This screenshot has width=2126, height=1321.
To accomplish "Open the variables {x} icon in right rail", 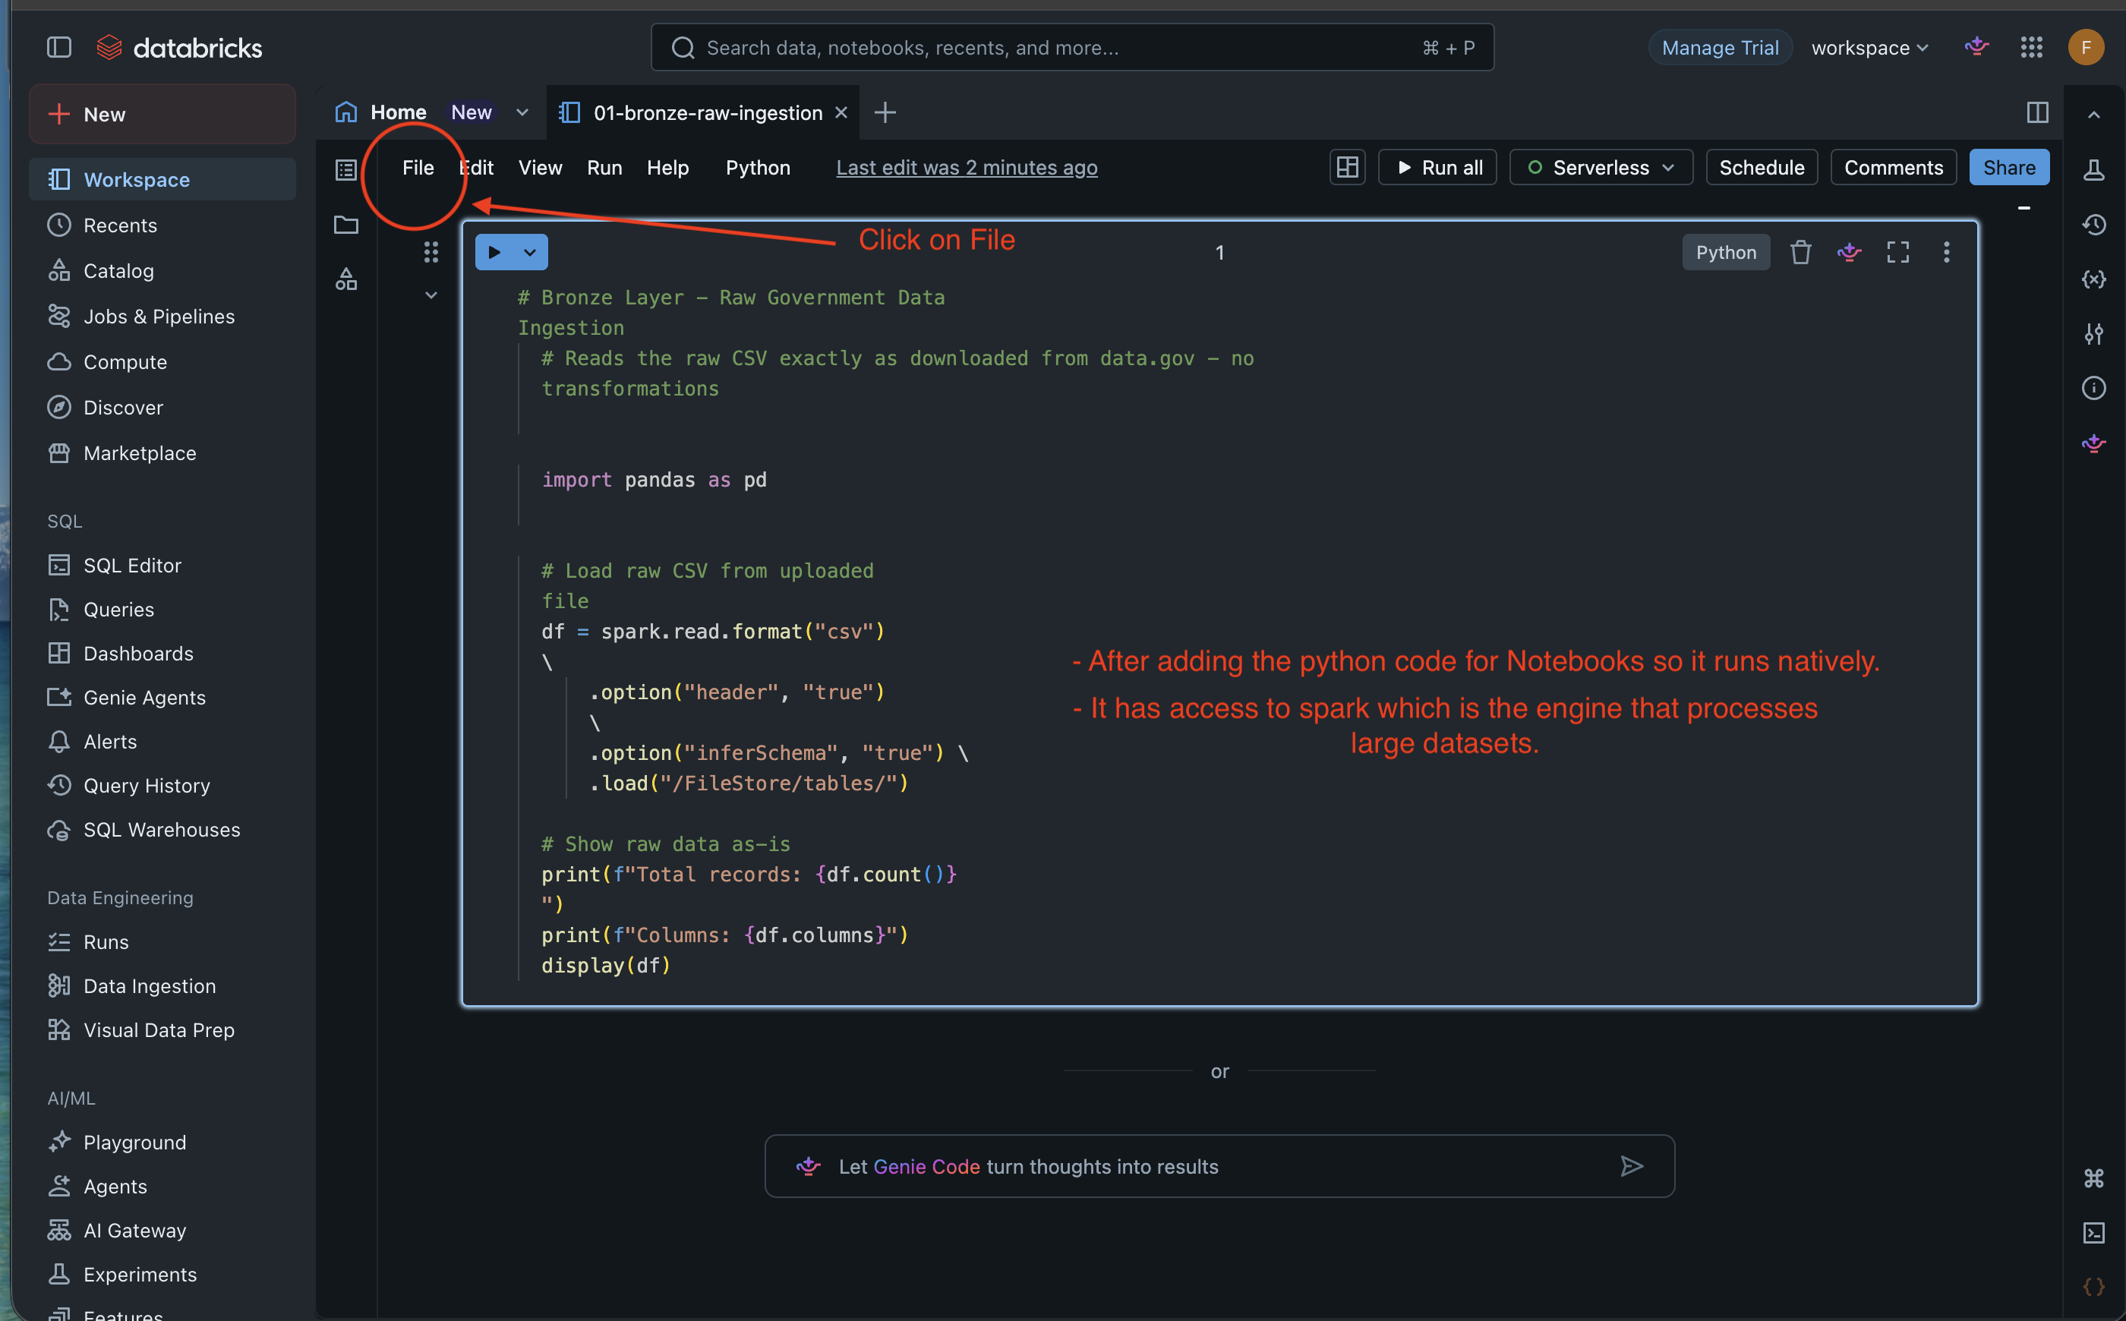I will tap(2093, 279).
